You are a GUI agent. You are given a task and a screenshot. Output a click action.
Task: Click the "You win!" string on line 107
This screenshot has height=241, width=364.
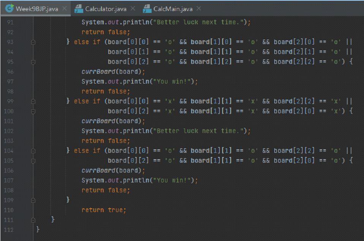click(x=172, y=181)
